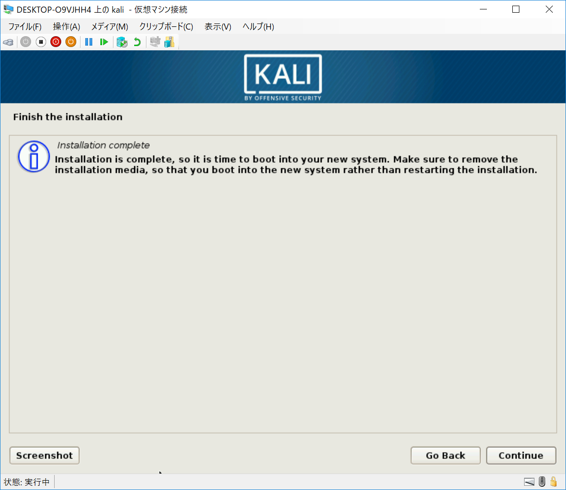Click the Continue button
The width and height of the screenshot is (566, 490).
pyautogui.click(x=521, y=455)
